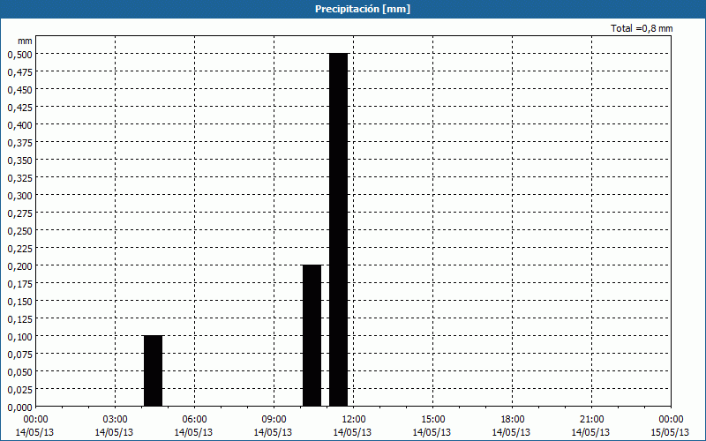Viewport: 706px width, 441px height.
Task: Select the 15/05/13 date label
Action: [670, 432]
